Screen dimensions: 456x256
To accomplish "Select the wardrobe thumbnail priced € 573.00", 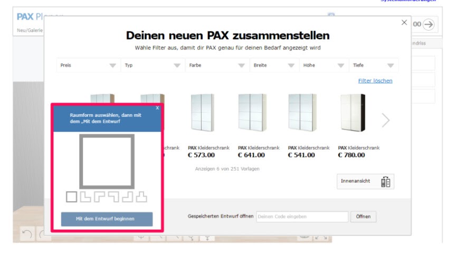I will pyautogui.click(x=203, y=113).
